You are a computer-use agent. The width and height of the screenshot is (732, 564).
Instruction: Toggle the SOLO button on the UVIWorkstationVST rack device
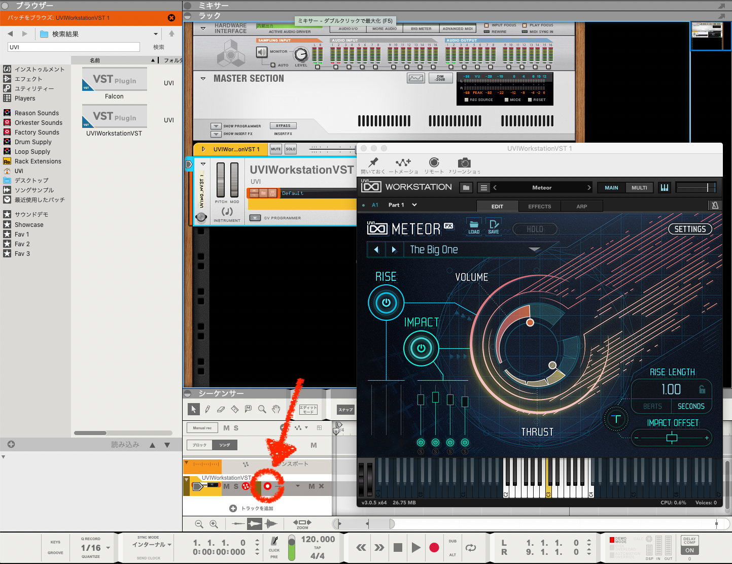coord(291,149)
